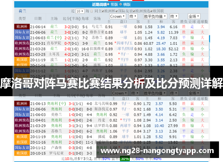
Task: Click the 欧洲预选 tag on the 21-03-31 row
Action: point(22,43)
